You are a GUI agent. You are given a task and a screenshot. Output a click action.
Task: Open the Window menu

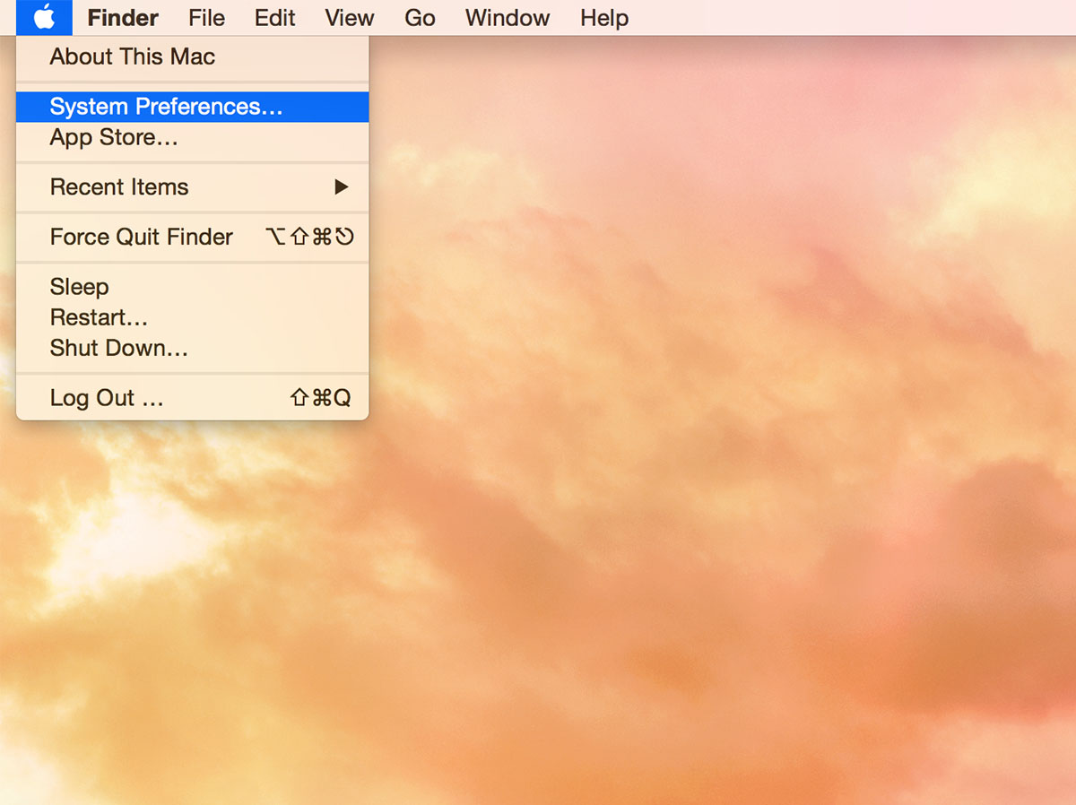pyautogui.click(x=508, y=18)
